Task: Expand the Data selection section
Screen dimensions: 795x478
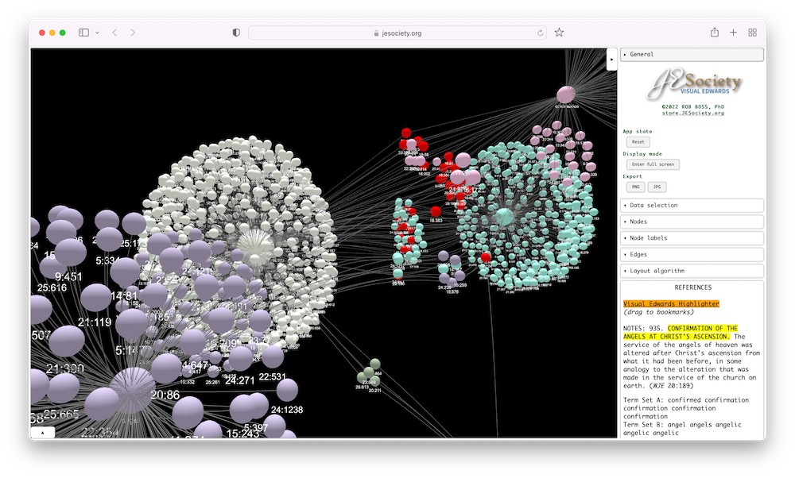Action: [x=692, y=205]
